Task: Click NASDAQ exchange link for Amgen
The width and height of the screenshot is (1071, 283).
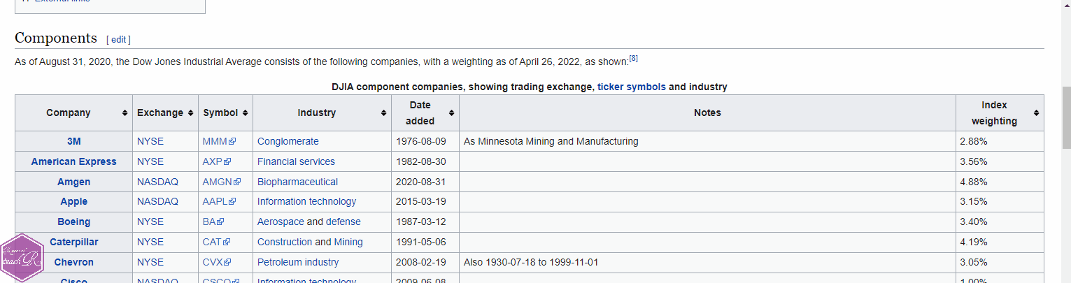Action: tap(157, 182)
